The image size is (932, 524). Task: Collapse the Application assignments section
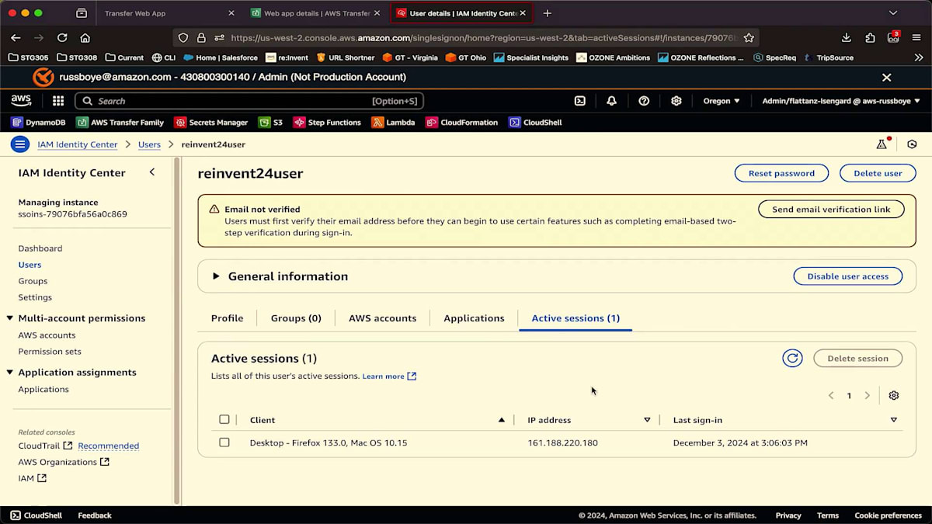10,373
